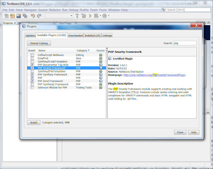Click the Profile Project icon

tap(105, 16)
